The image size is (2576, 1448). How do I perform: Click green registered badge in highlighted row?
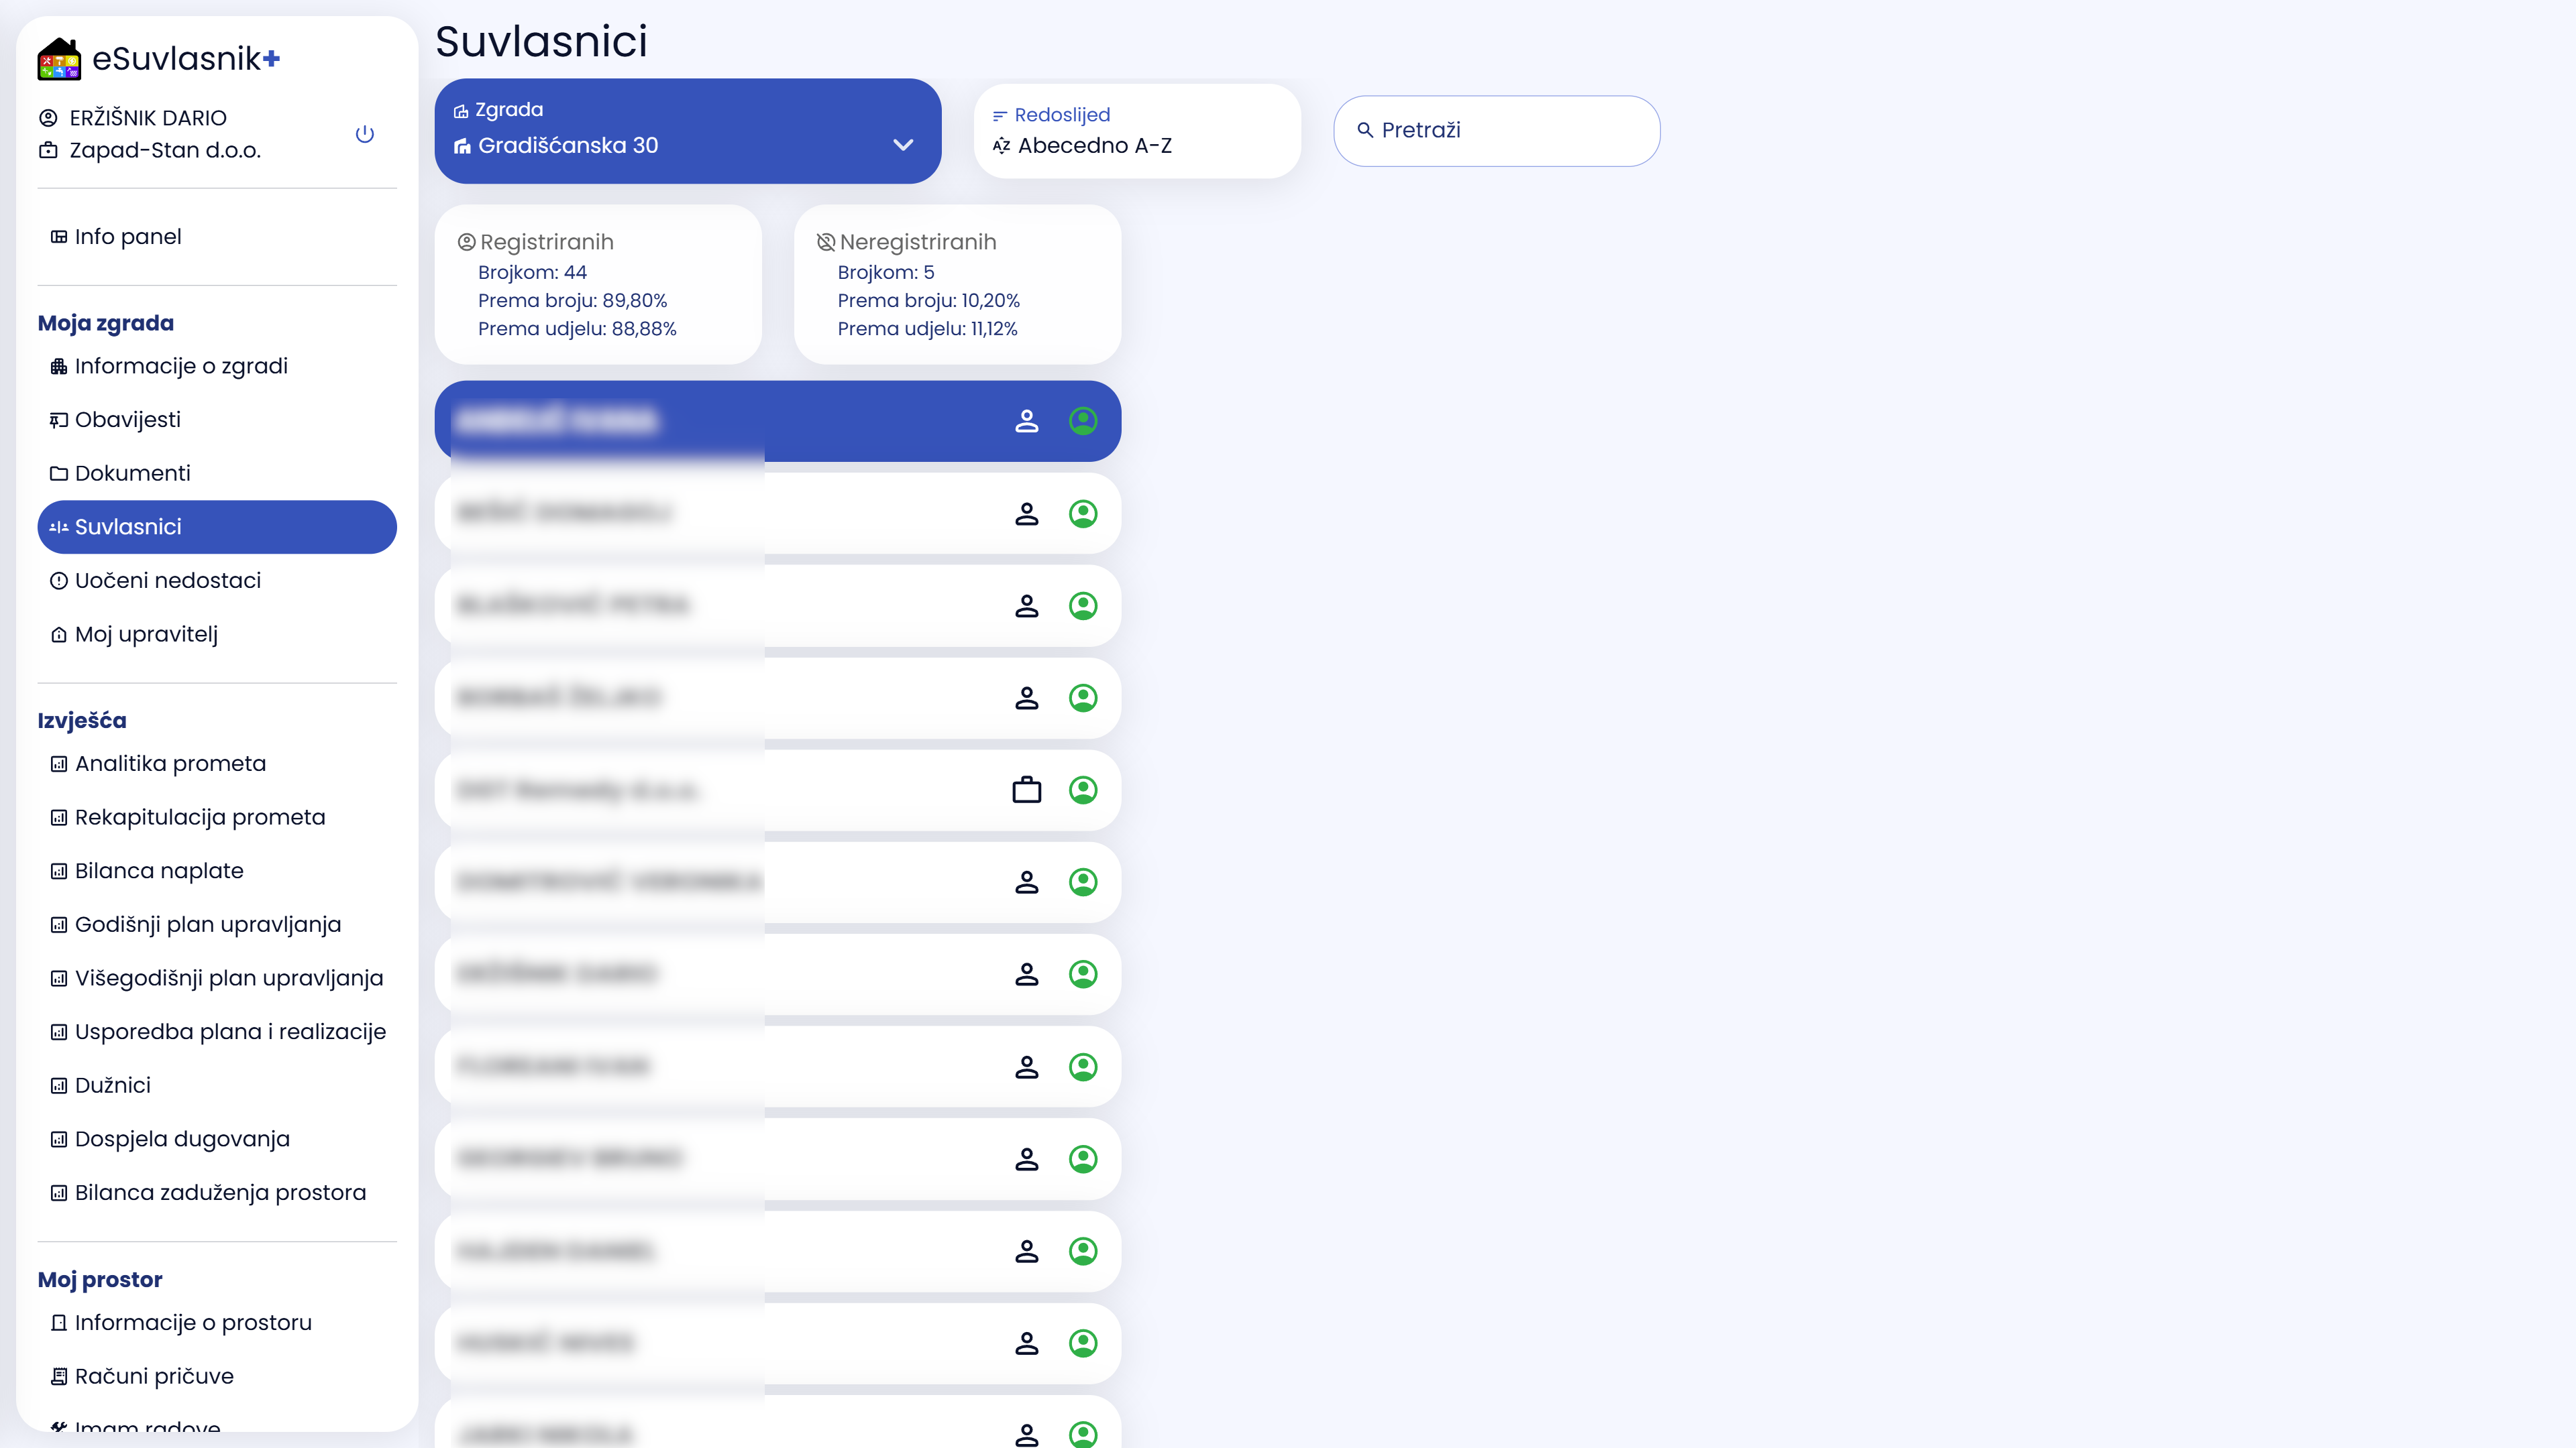(1083, 421)
